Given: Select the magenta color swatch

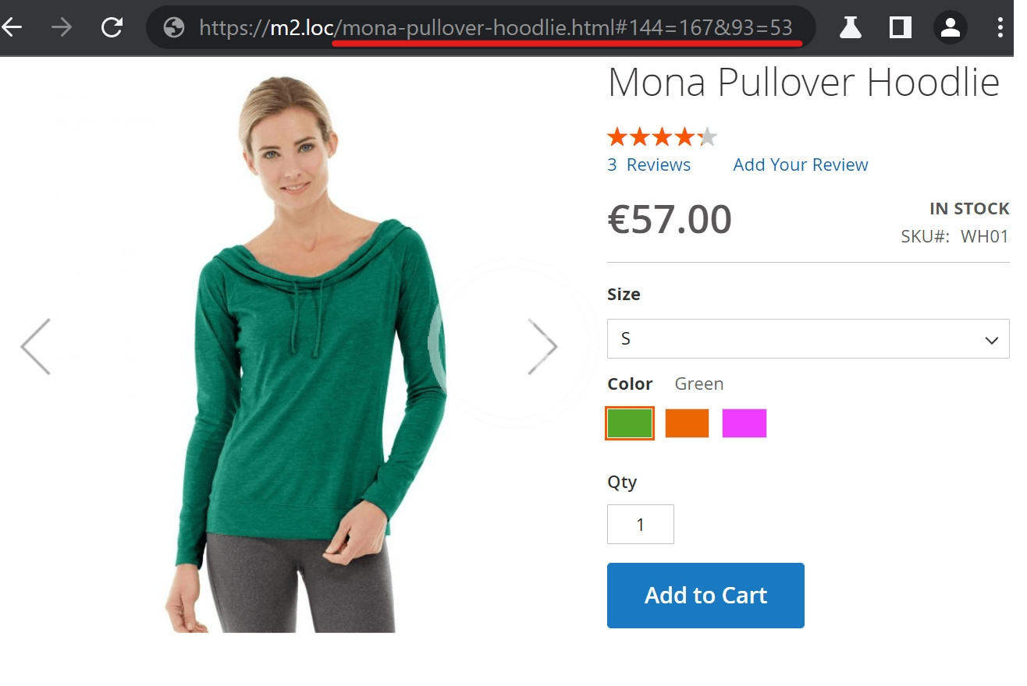Looking at the screenshot, I should click(x=744, y=423).
